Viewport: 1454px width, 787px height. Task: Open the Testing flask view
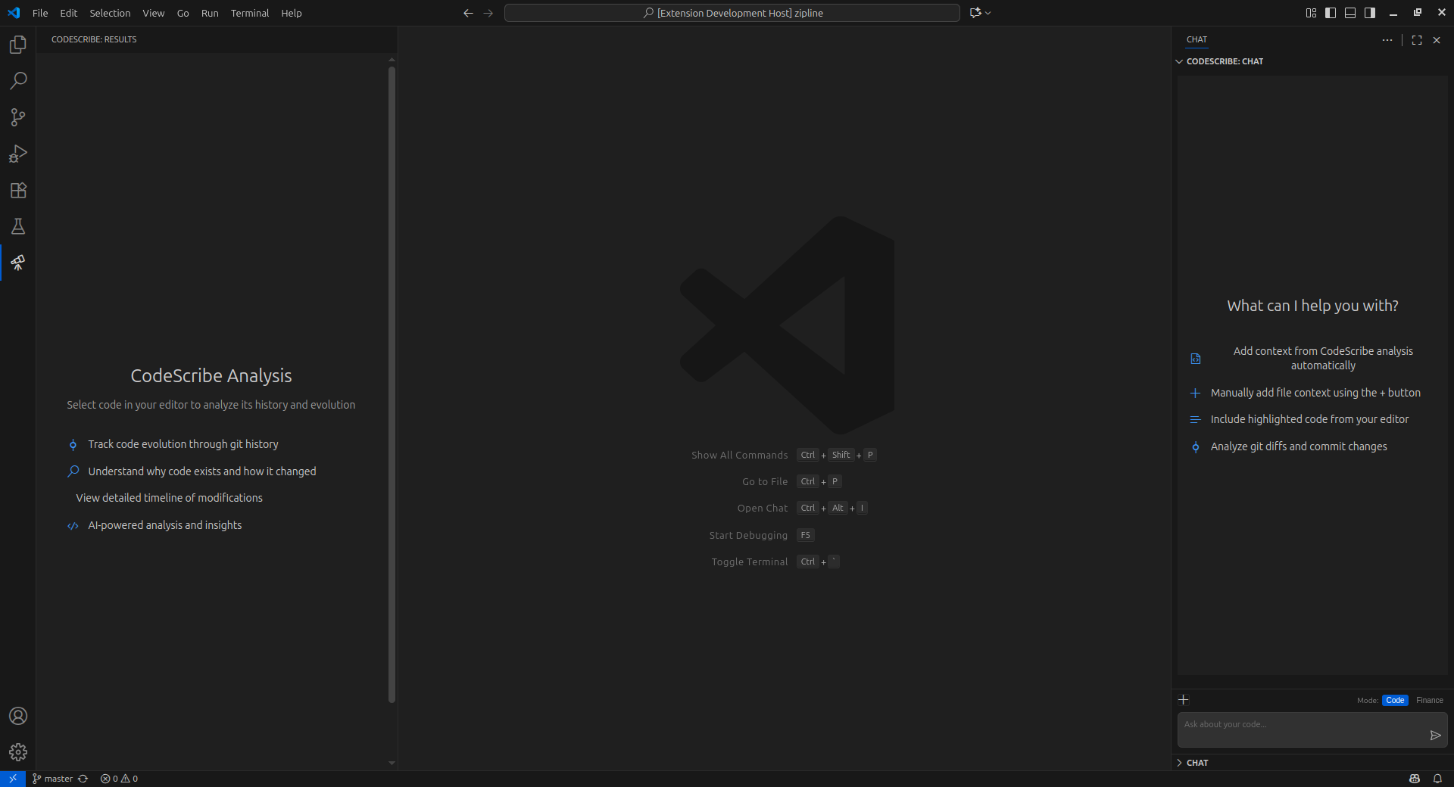click(18, 226)
